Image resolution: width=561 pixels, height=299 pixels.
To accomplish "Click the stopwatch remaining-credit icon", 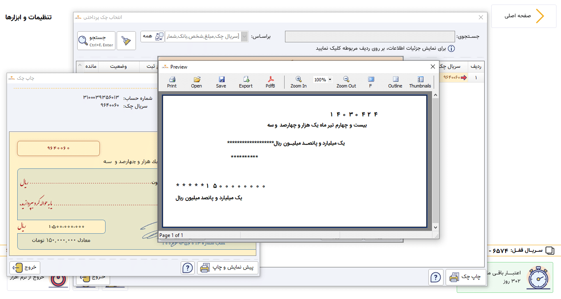I will [x=538, y=278].
